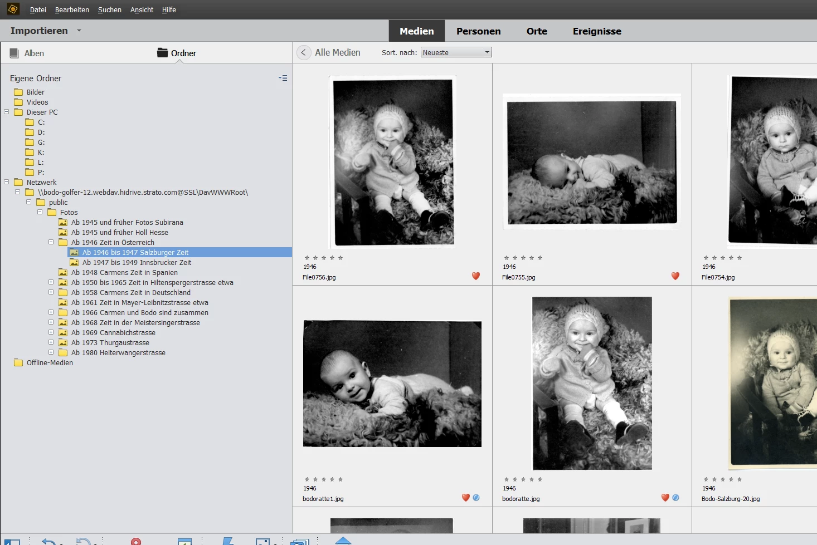Viewport: 817px width, 545px height.
Task: Click the Alben album icon
Action: 14,53
